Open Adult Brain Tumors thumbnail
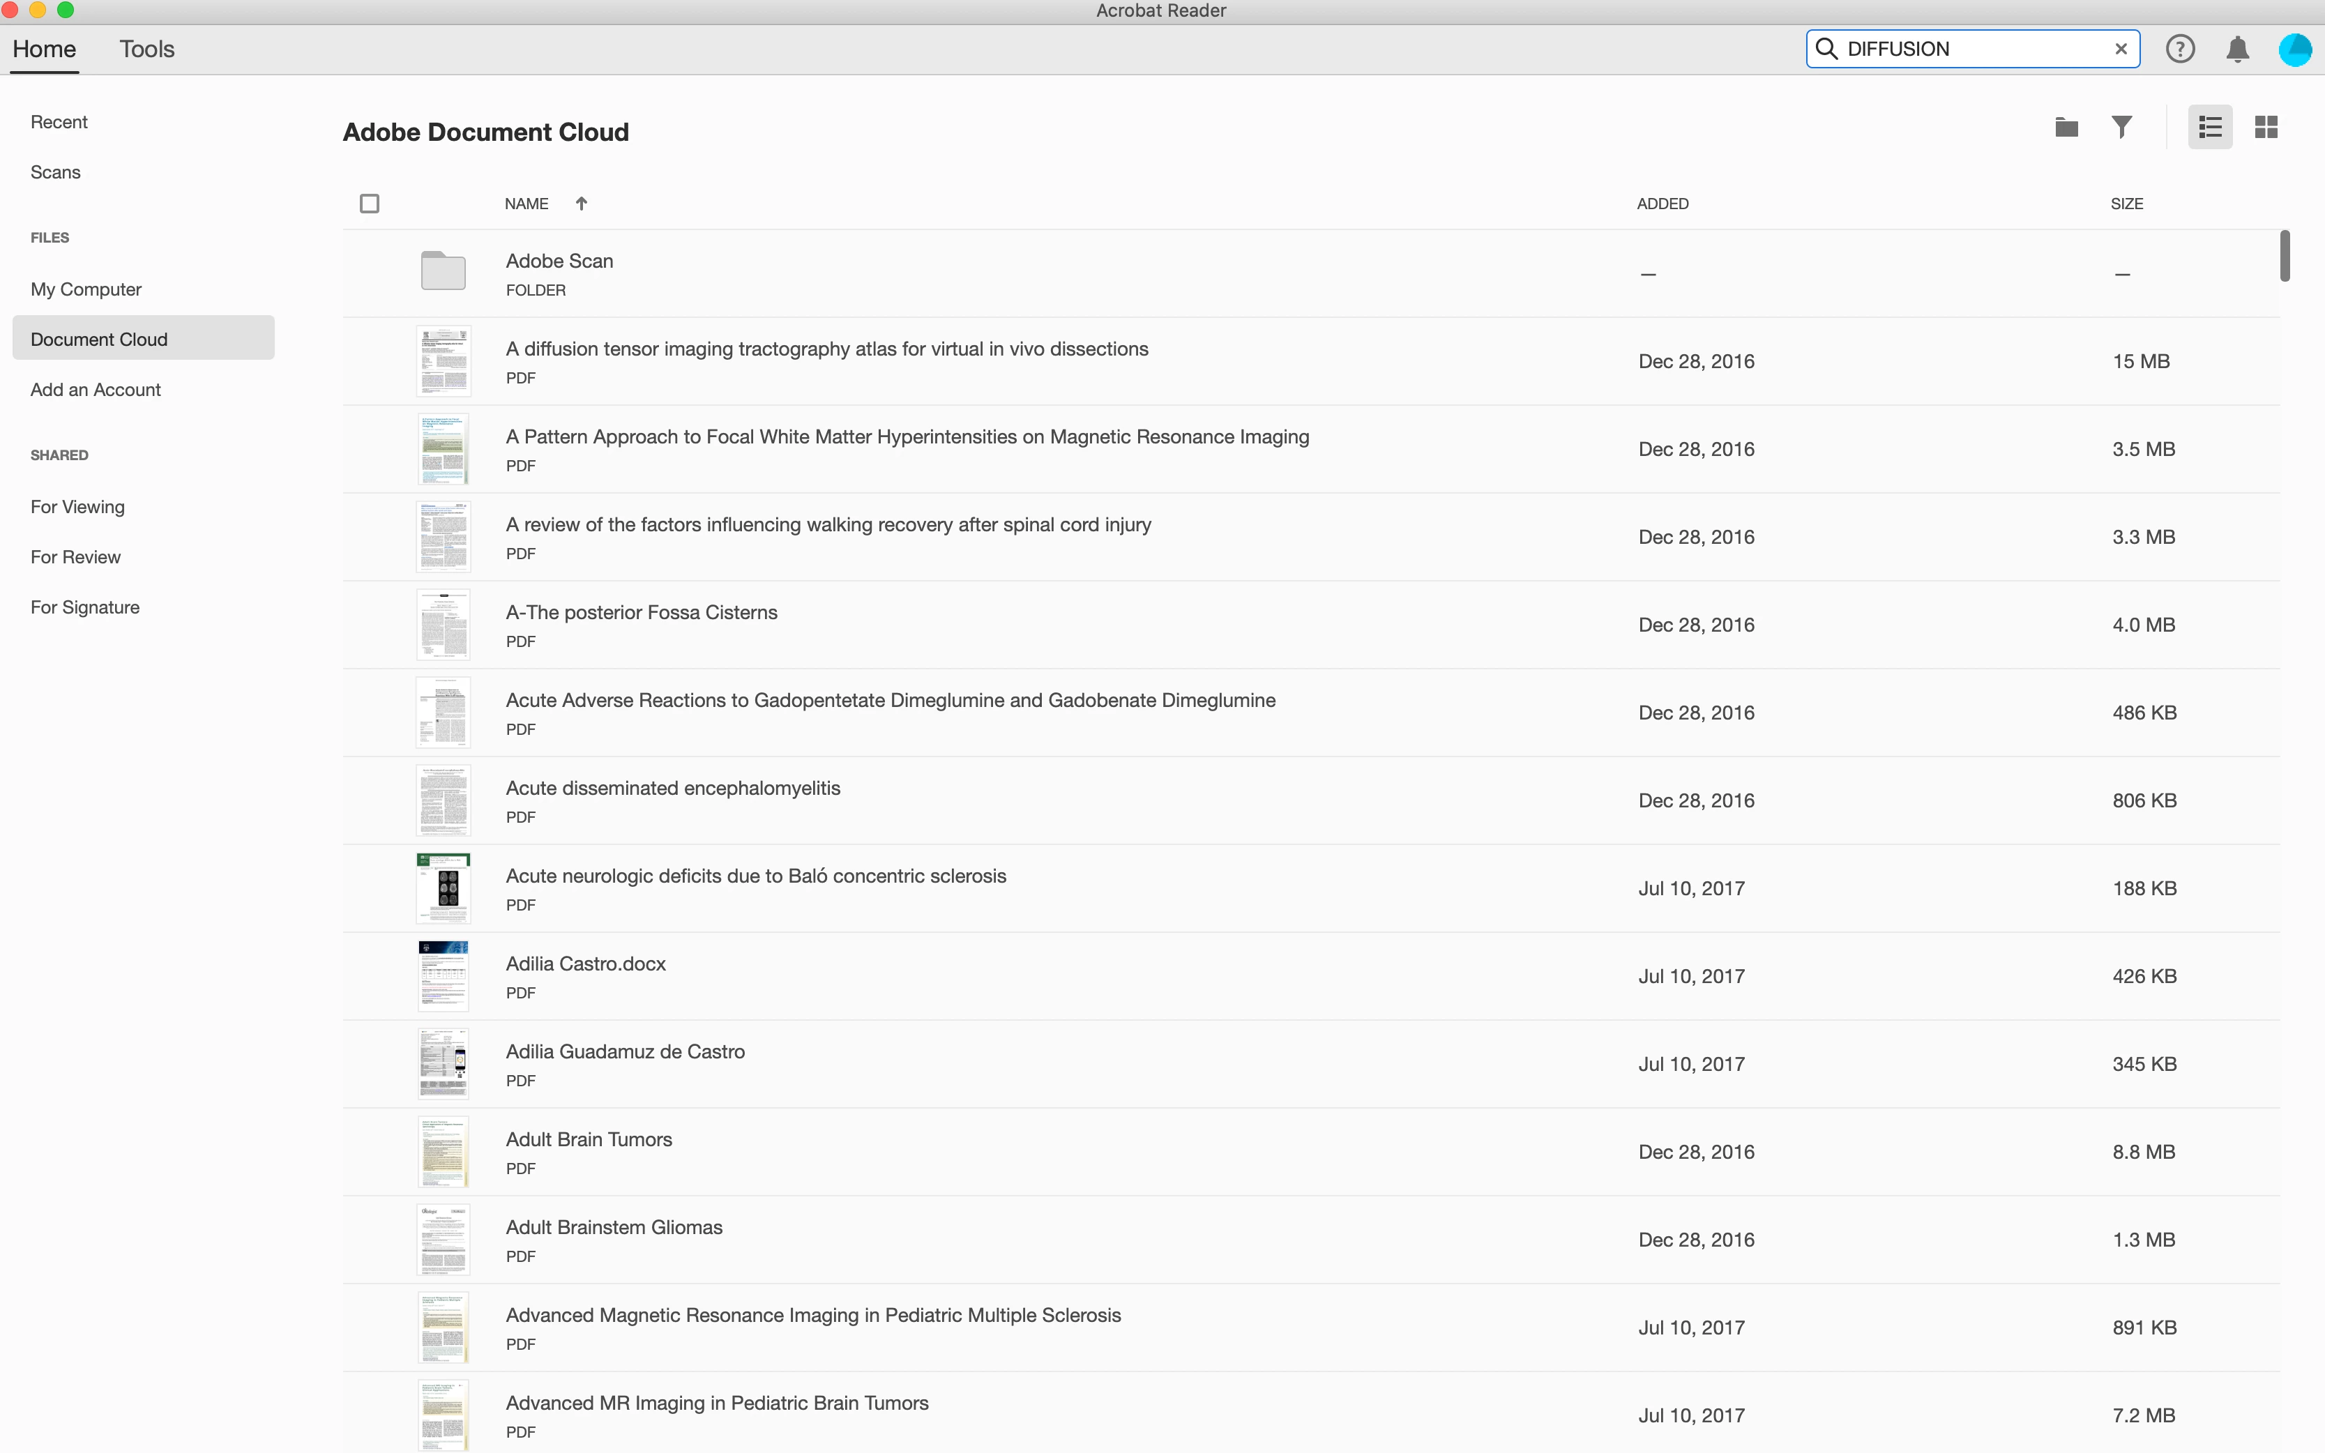This screenshot has height=1453, width=2325. [443, 1151]
